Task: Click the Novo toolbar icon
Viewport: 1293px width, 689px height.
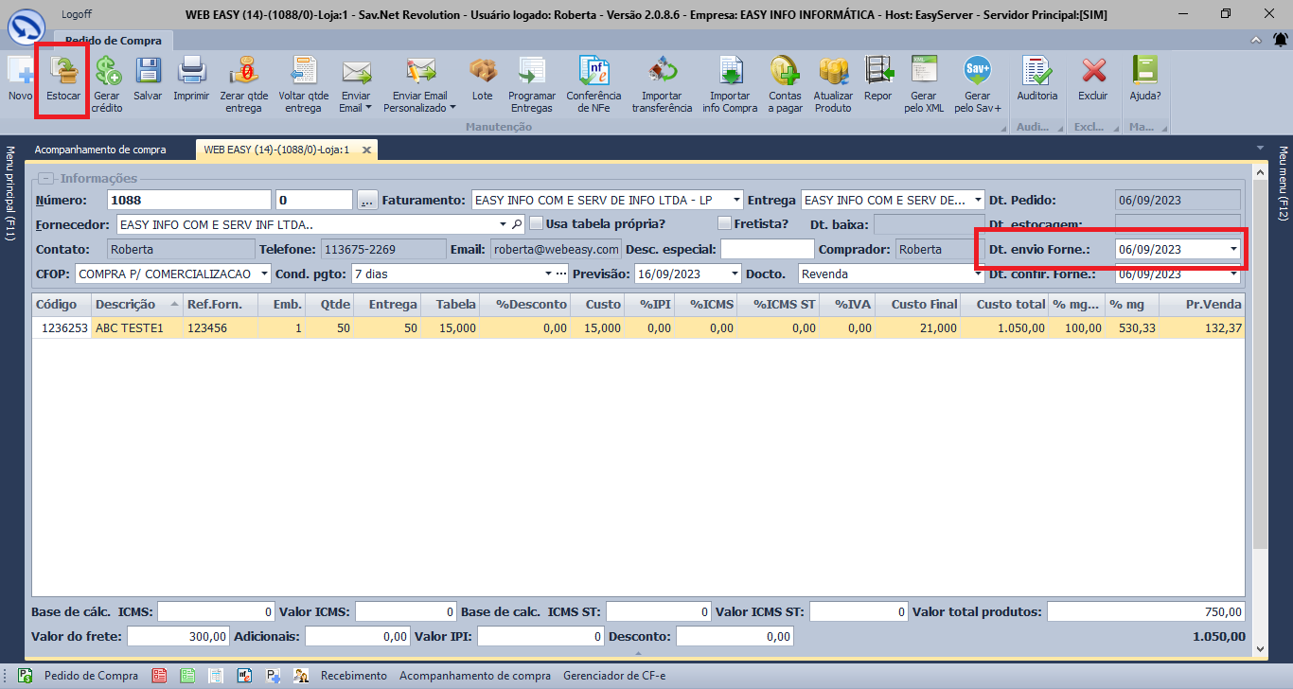Action: [x=20, y=71]
